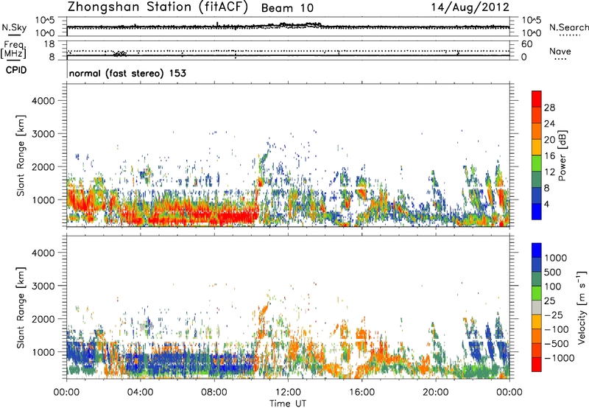Click the 08:00 time tick label
589x408 pixels.
click(x=214, y=393)
